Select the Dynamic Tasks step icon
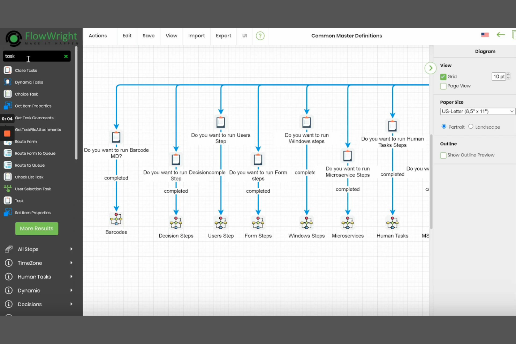The height and width of the screenshot is (344, 516). coord(8,82)
